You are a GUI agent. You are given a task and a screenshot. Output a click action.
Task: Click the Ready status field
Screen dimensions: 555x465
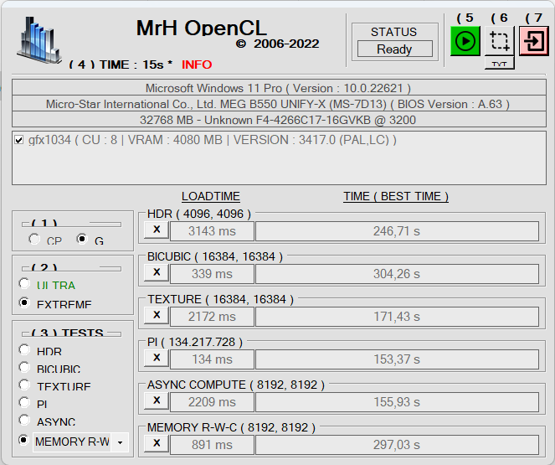click(x=394, y=49)
